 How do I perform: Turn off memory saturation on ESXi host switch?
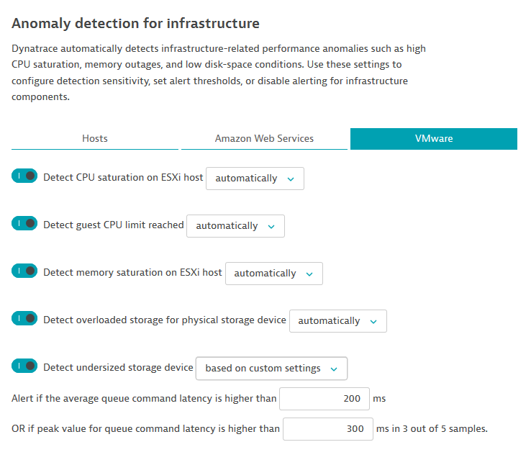[24, 271]
